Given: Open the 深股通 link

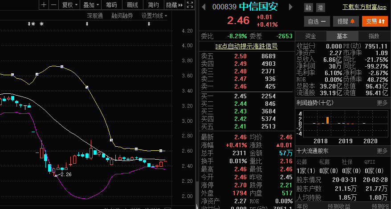Looking at the screenshot, I should [x=95, y=16].
